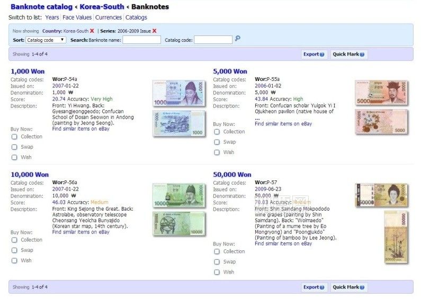
Task: Switch the list to Currencies
Action: (x=108, y=17)
